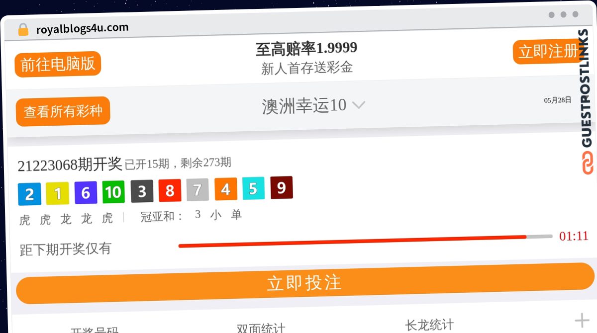Open the 澳洲幸运10 game selector title
597x333 pixels.
[x=304, y=106]
